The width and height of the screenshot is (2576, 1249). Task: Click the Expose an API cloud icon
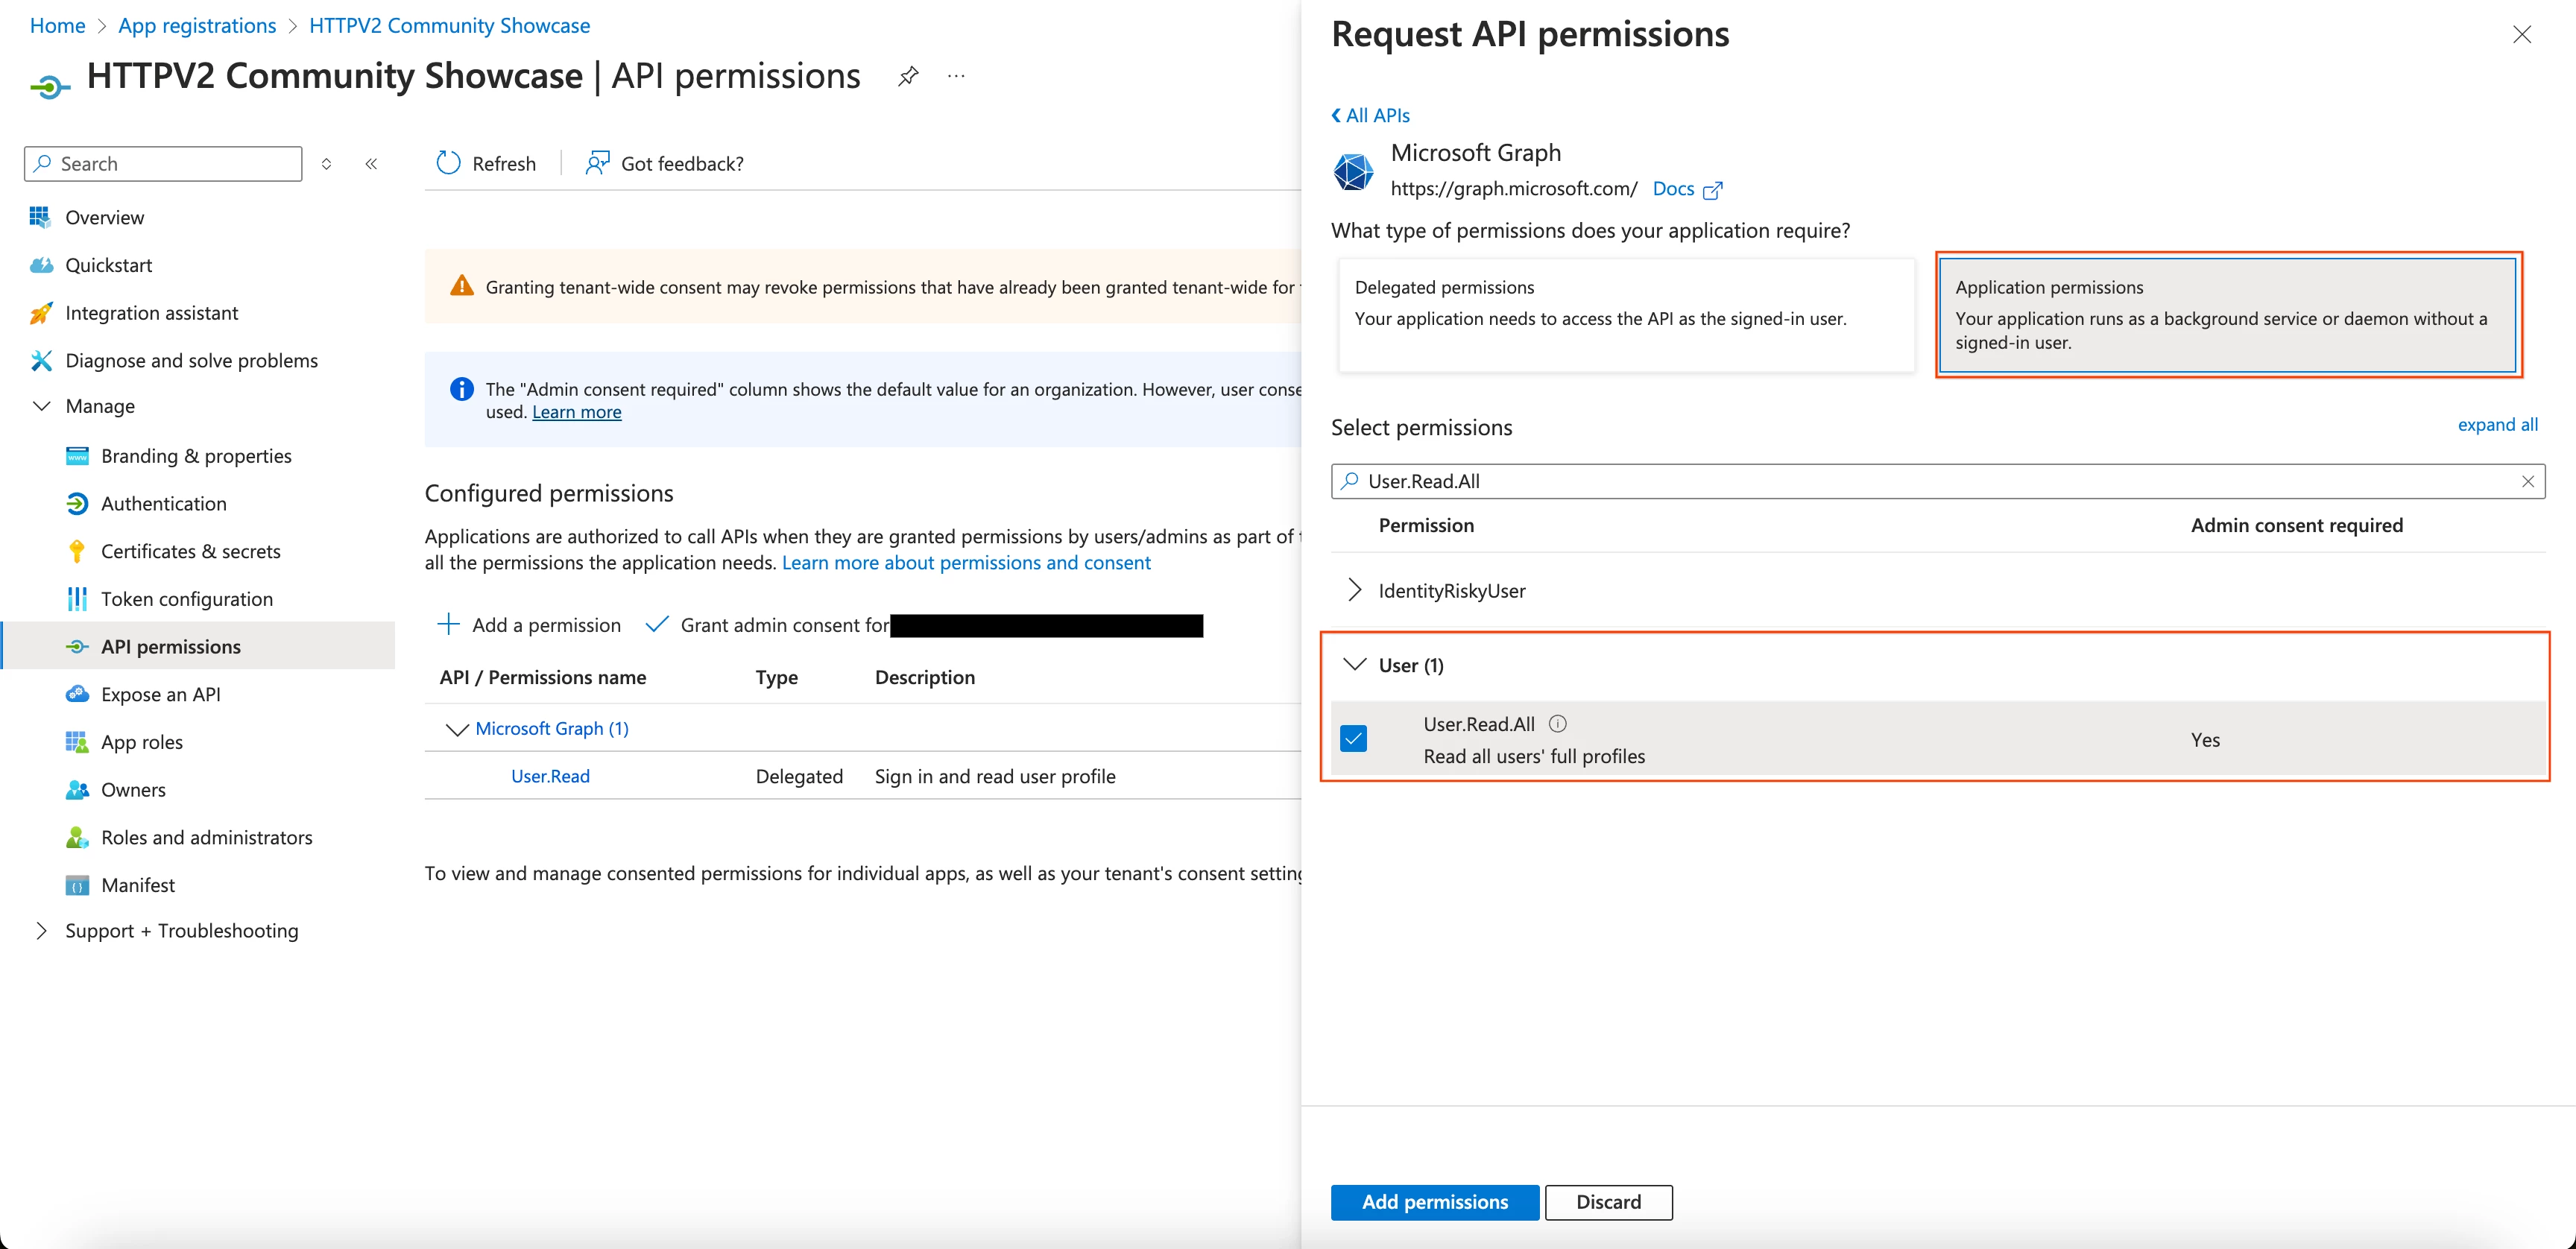click(77, 694)
